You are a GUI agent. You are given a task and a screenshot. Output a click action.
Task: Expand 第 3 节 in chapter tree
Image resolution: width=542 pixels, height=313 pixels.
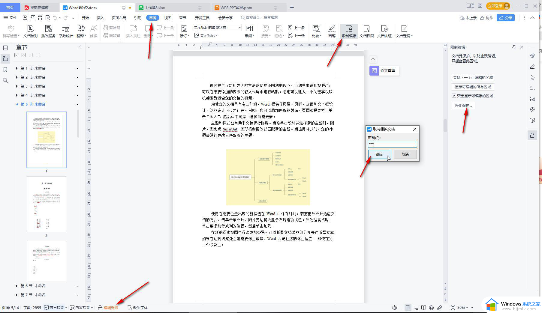(17, 86)
